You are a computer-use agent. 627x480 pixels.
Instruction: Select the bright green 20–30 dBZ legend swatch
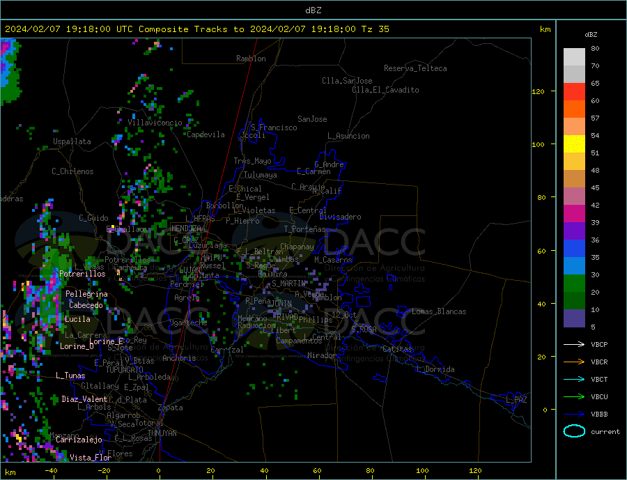[574, 284]
